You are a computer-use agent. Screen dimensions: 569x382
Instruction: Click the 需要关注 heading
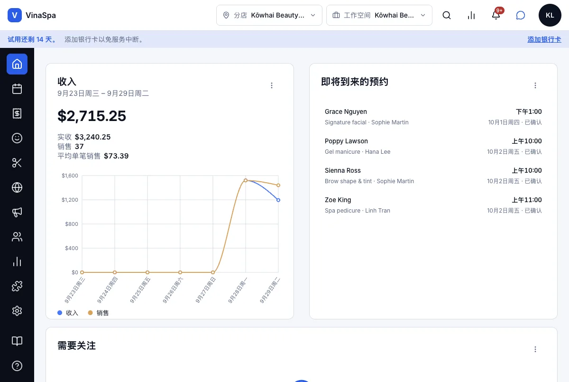[x=77, y=345]
